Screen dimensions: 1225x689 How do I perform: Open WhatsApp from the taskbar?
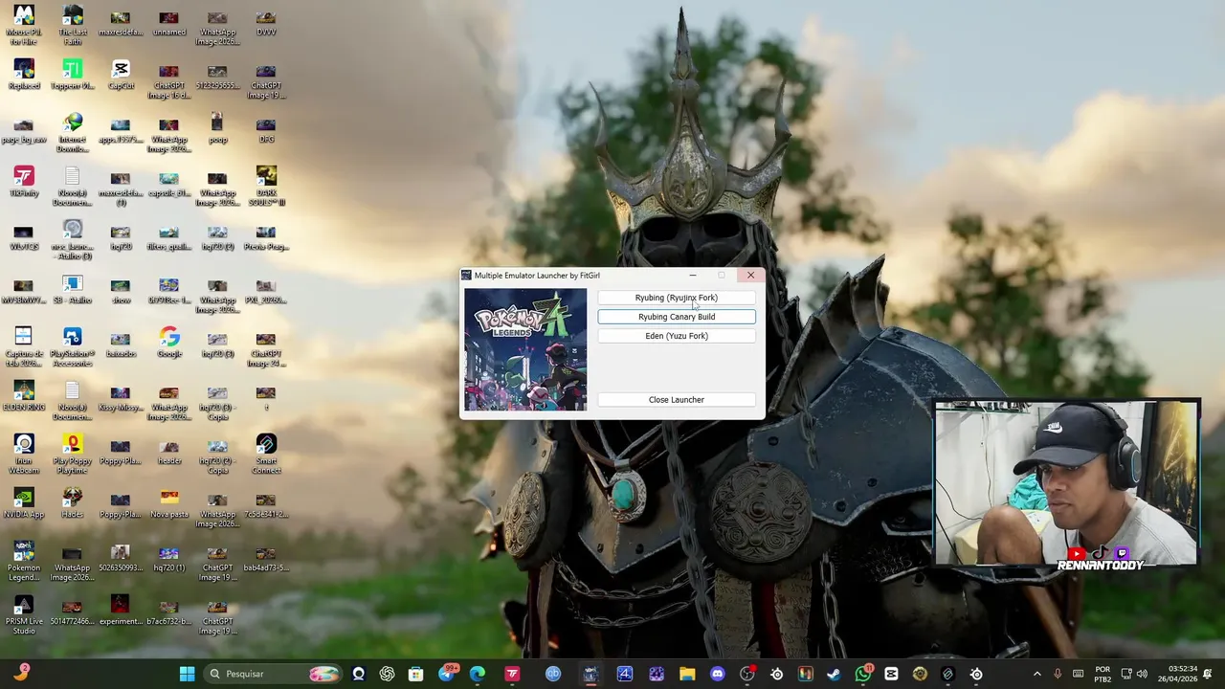point(863,674)
